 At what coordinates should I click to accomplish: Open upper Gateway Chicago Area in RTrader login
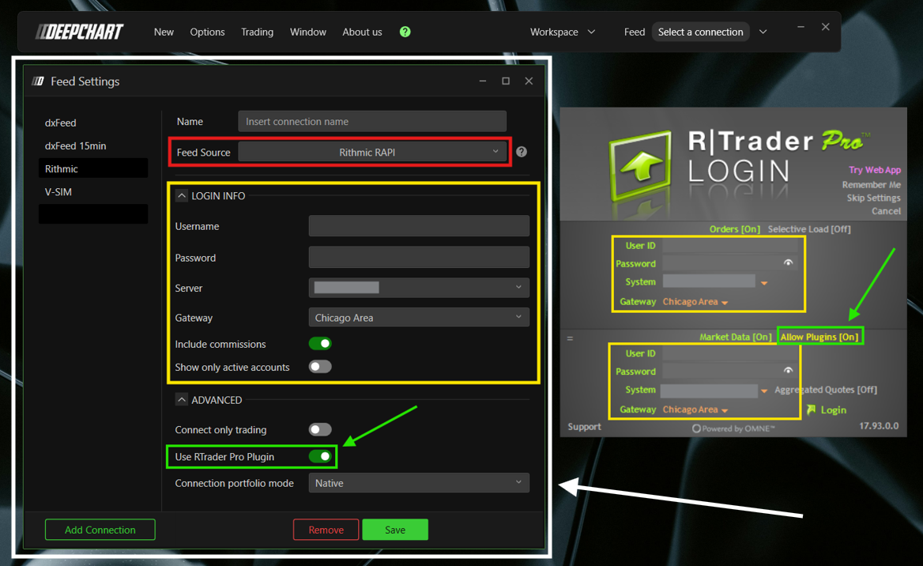pos(695,301)
